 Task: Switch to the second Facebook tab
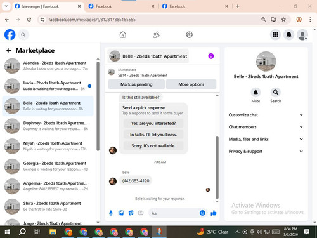click(x=122, y=6)
